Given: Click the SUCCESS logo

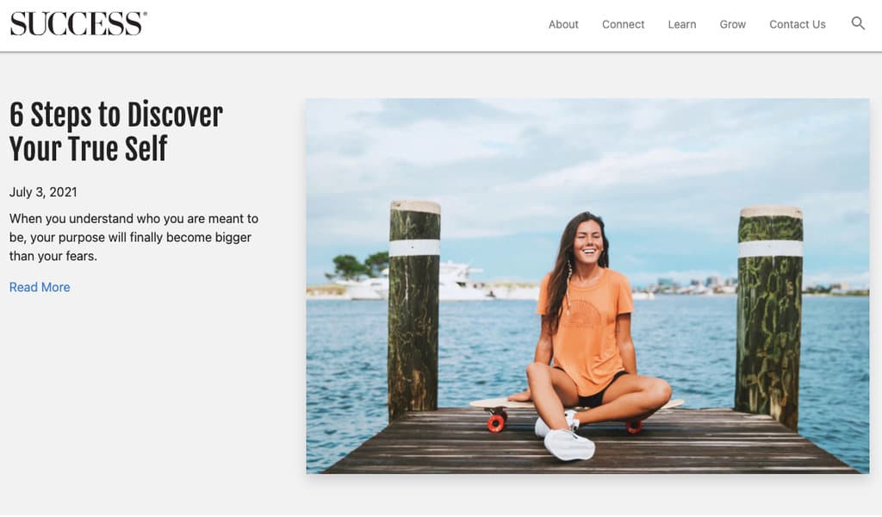Looking at the screenshot, I should (x=78, y=23).
